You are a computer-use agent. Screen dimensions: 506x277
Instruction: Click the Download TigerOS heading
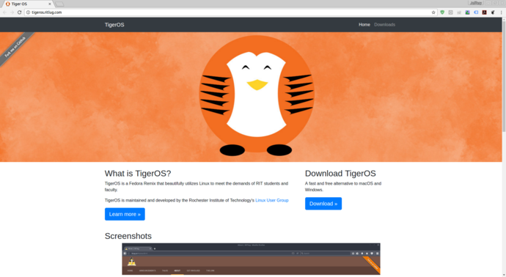click(x=340, y=174)
